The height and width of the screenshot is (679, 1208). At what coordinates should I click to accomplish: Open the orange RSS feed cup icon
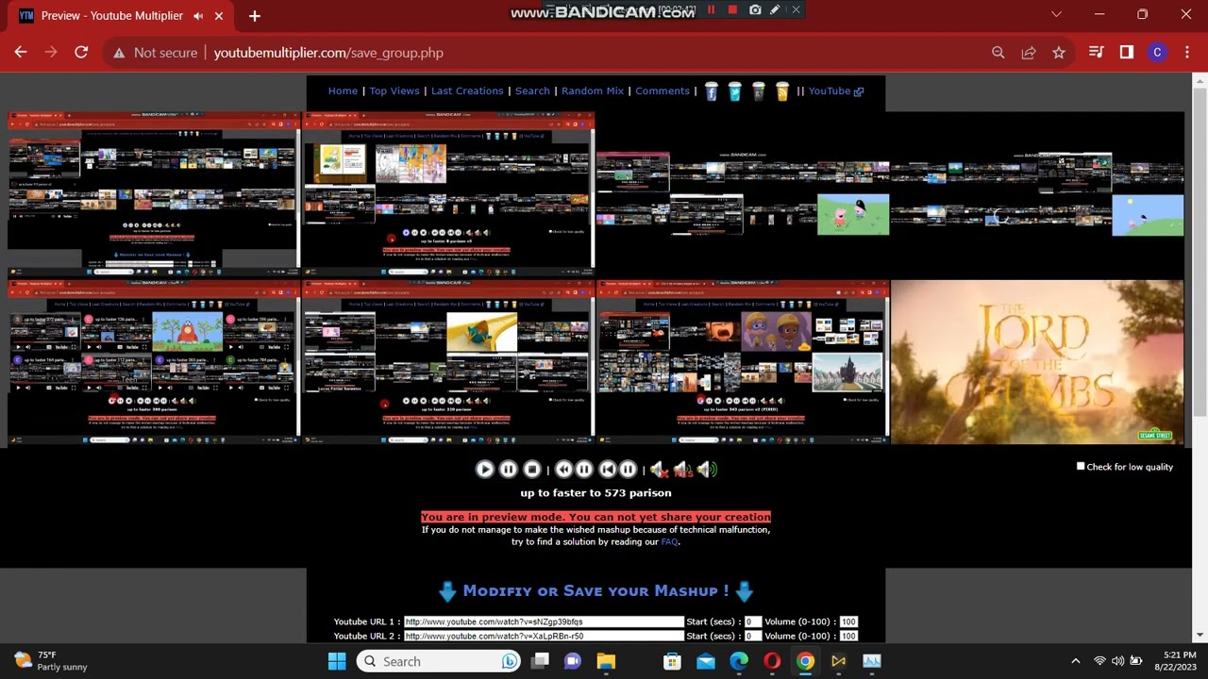(782, 91)
